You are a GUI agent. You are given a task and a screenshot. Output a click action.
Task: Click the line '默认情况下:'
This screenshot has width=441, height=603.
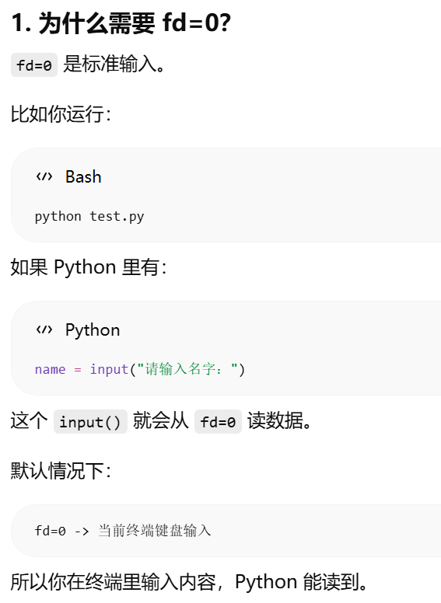click(61, 471)
